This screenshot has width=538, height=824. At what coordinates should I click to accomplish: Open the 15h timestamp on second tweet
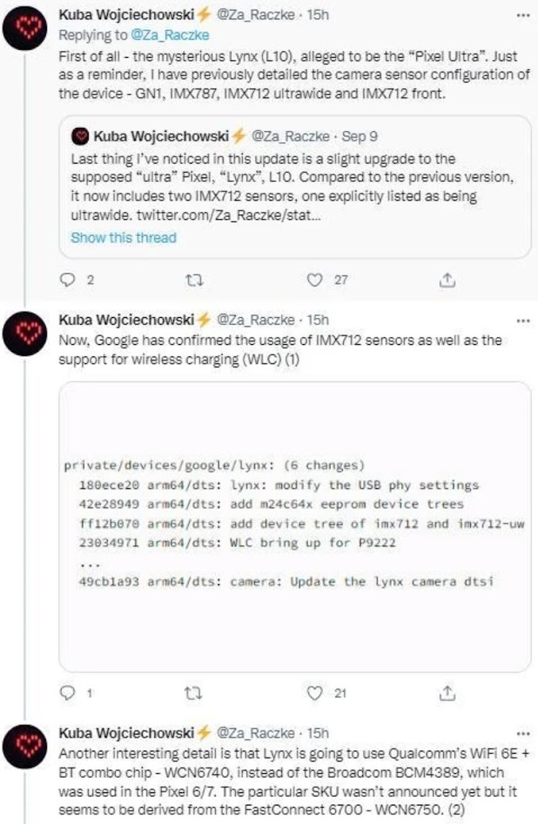(318, 320)
